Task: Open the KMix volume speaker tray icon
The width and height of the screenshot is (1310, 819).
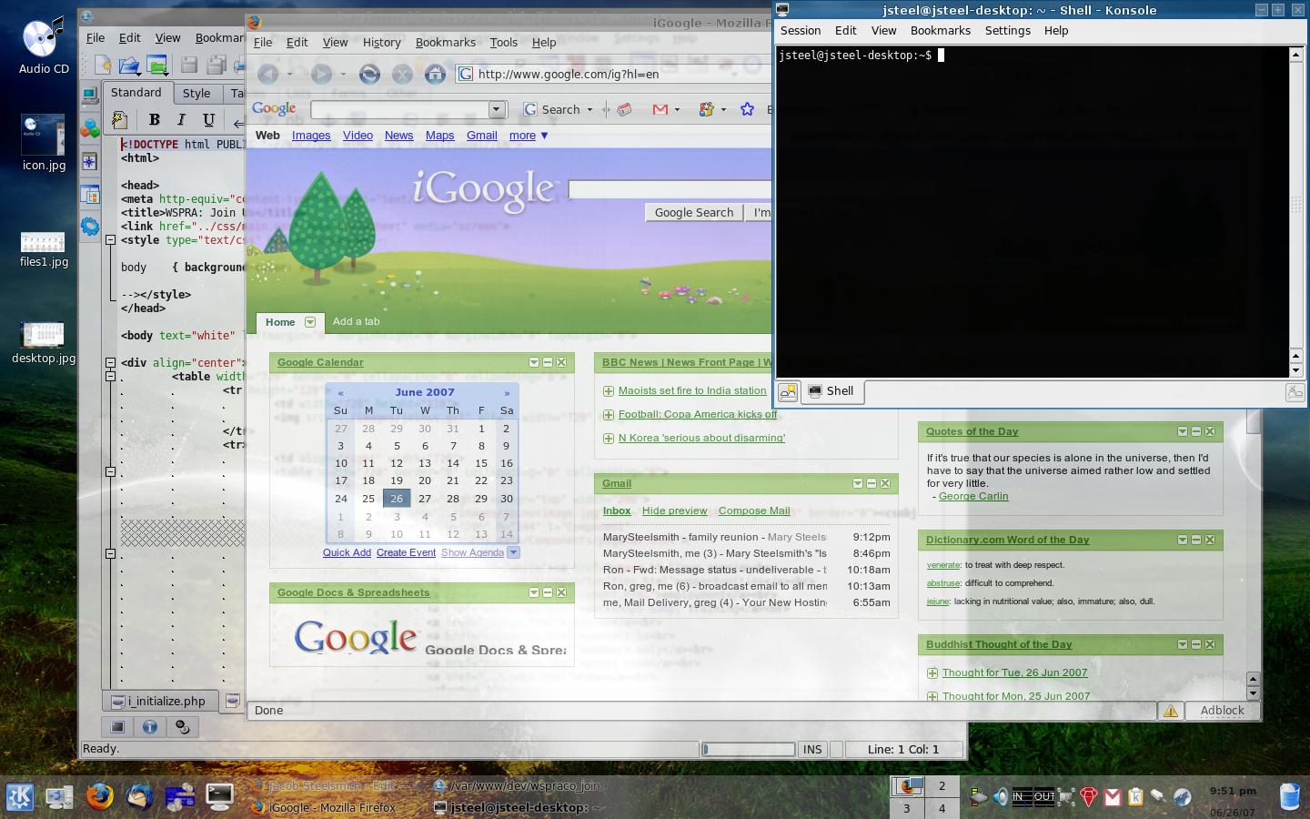Action: [x=1000, y=797]
